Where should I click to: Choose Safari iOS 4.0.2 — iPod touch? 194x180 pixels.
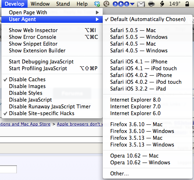pyautogui.click(x=147, y=82)
